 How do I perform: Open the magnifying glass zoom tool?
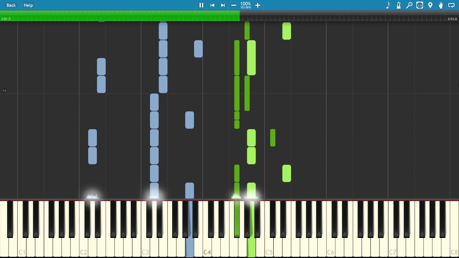(409, 5)
